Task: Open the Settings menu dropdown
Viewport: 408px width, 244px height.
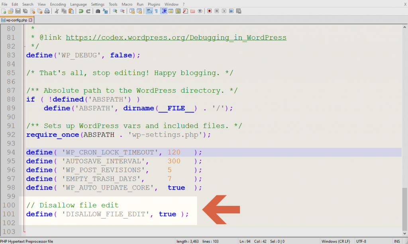Action: pos(98,4)
